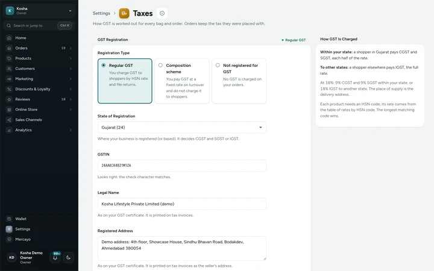
Task: Click the Reviews count badge 18
Action: coord(63,99)
